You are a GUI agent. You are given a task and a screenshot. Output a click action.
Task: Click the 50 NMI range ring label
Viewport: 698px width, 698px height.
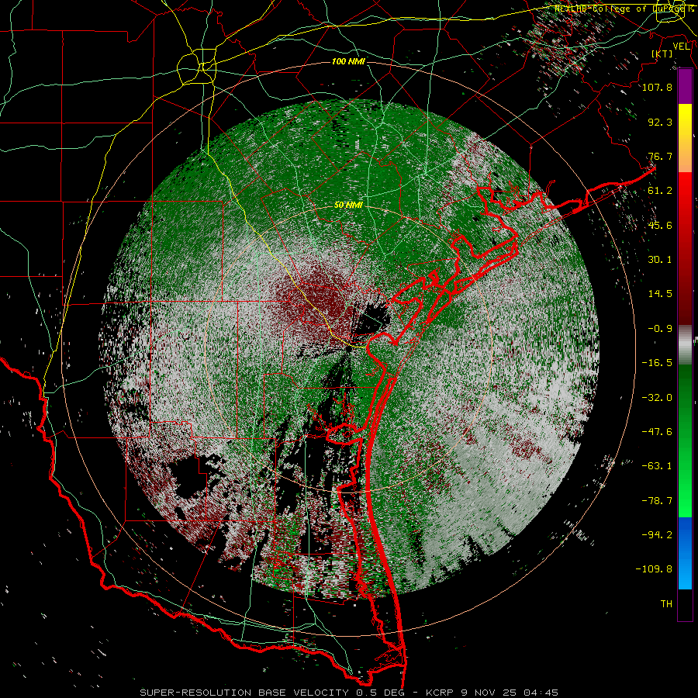click(x=348, y=206)
